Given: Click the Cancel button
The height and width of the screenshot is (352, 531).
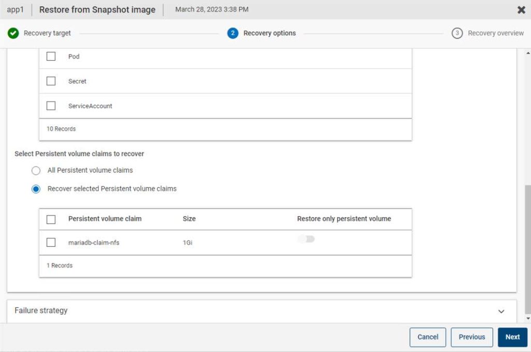Looking at the screenshot, I should (427, 337).
